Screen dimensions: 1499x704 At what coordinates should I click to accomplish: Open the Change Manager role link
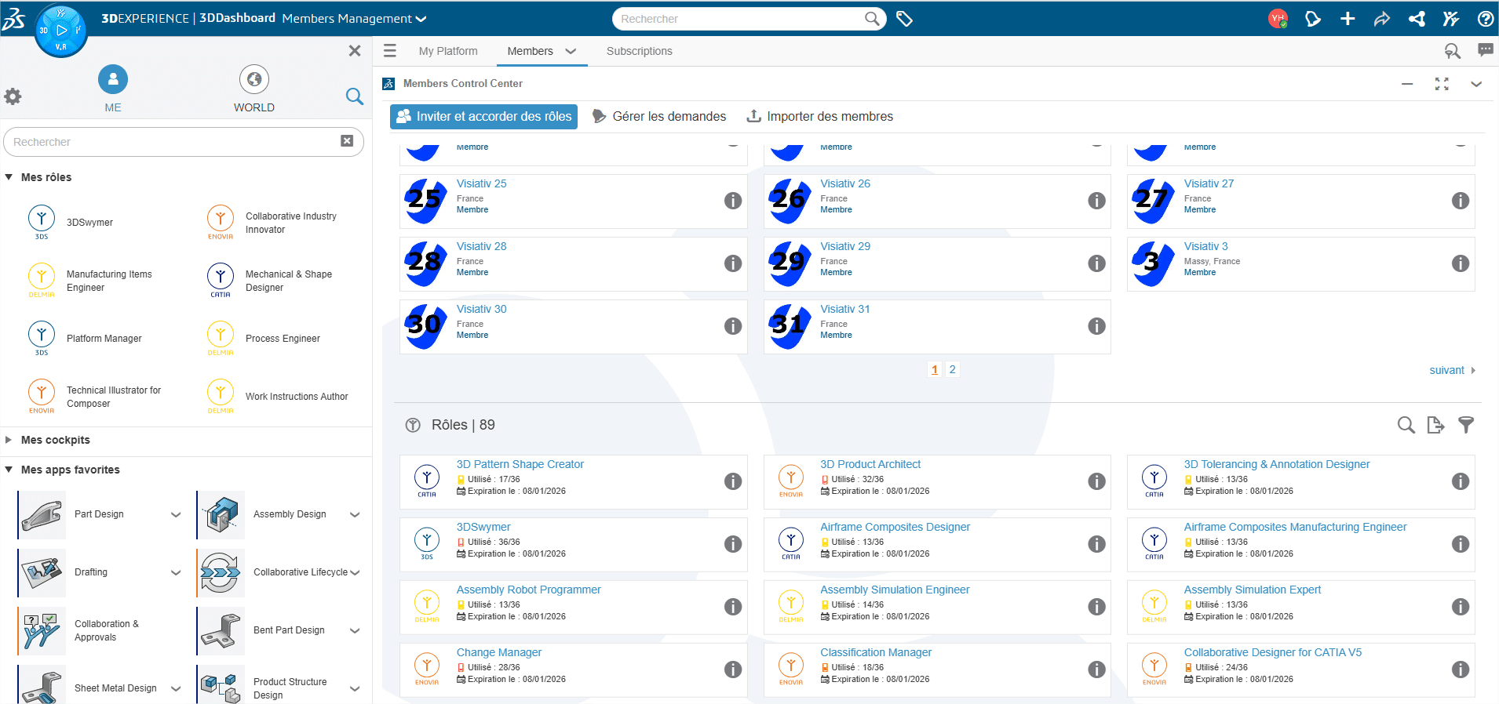(x=499, y=652)
